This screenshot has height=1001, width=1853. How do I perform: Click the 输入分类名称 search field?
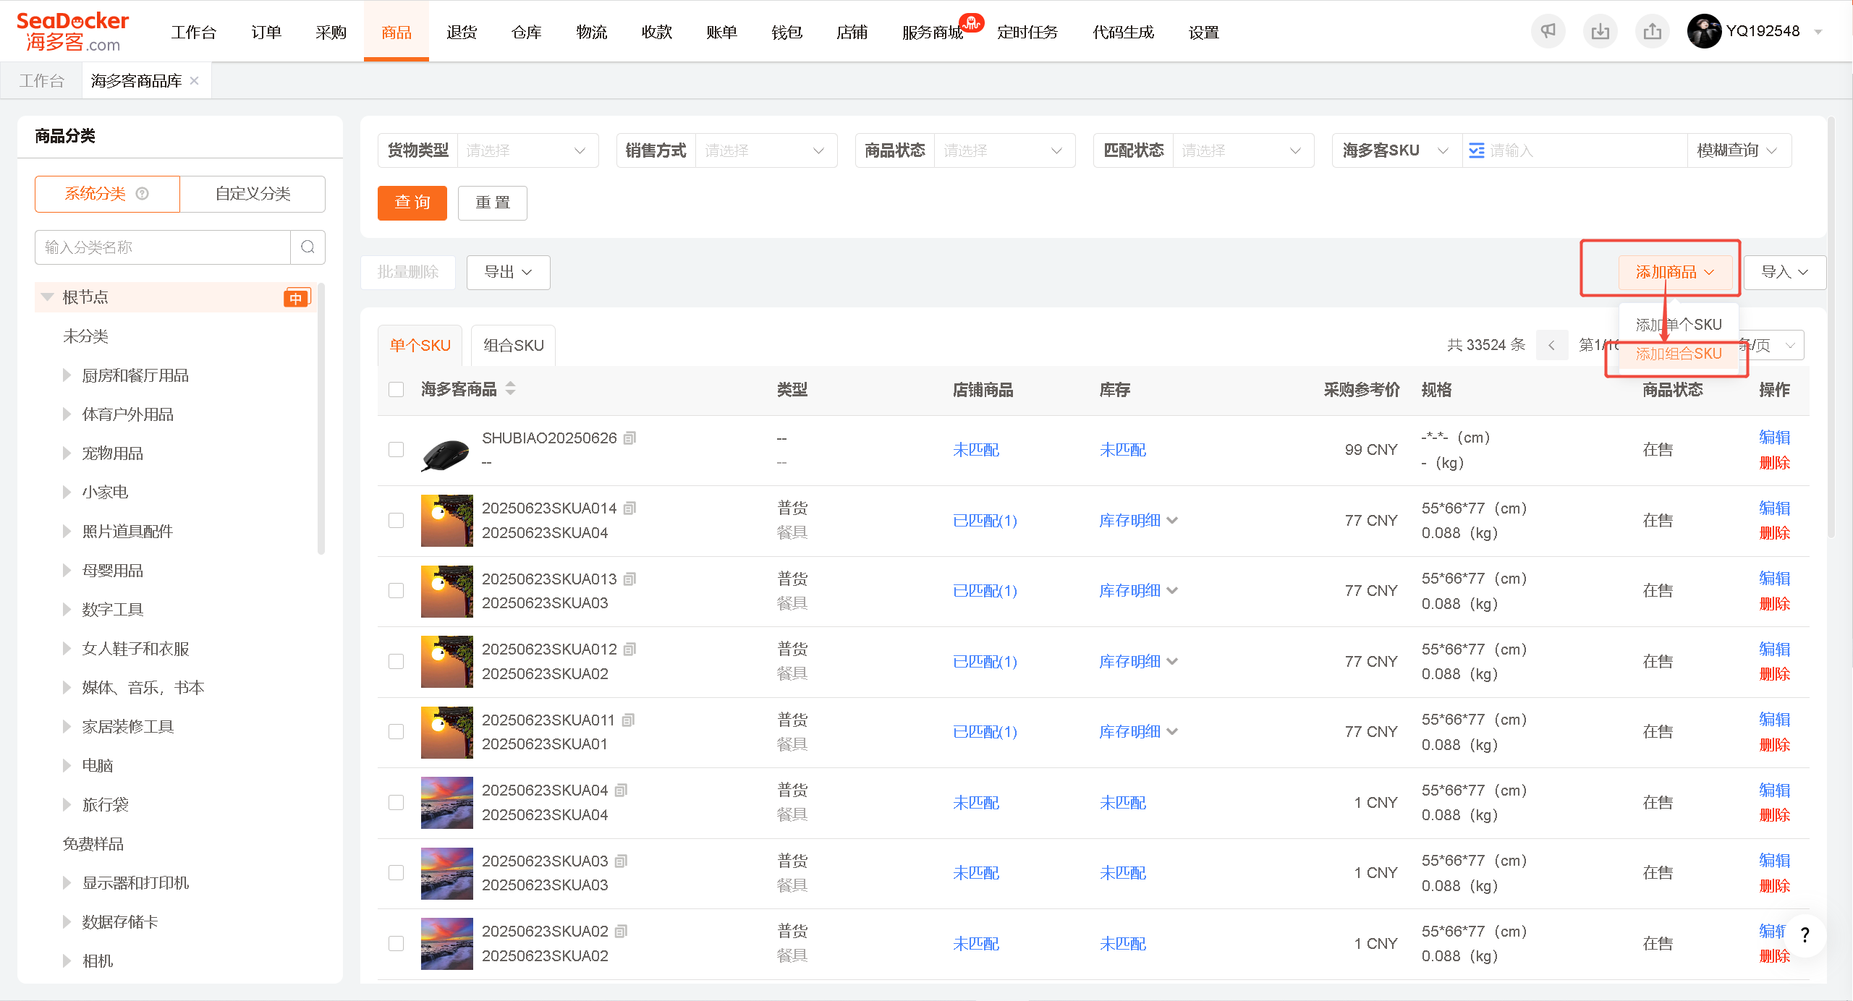coord(163,247)
